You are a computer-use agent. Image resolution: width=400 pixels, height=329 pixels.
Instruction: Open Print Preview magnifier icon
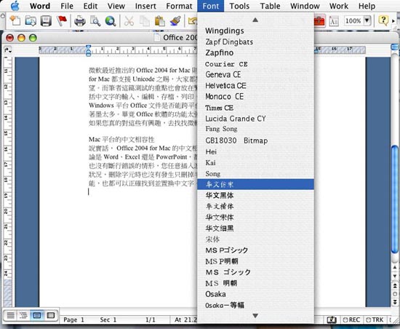pyautogui.click(x=95, y=21)
